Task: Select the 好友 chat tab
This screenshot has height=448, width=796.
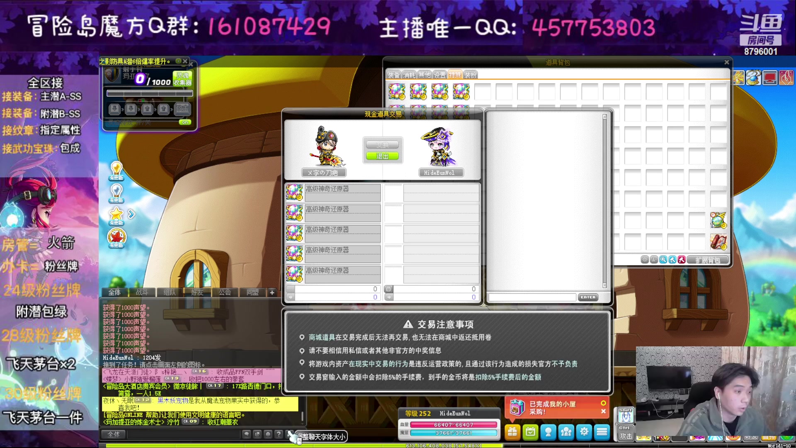Action: [197, 292]
